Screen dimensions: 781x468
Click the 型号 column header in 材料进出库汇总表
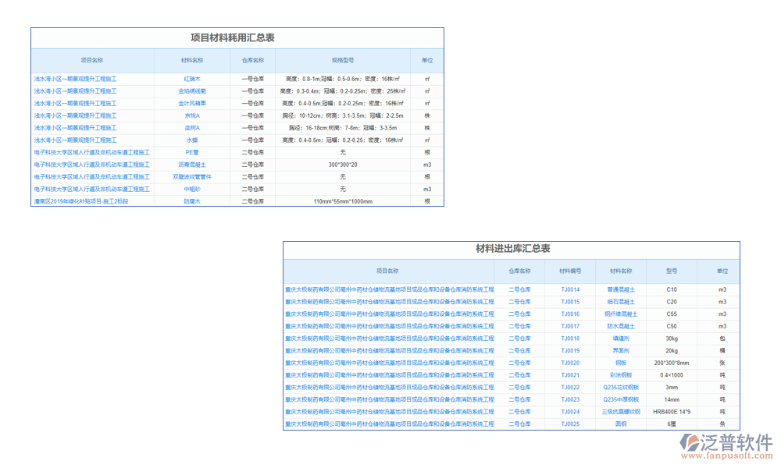[672, 271]
